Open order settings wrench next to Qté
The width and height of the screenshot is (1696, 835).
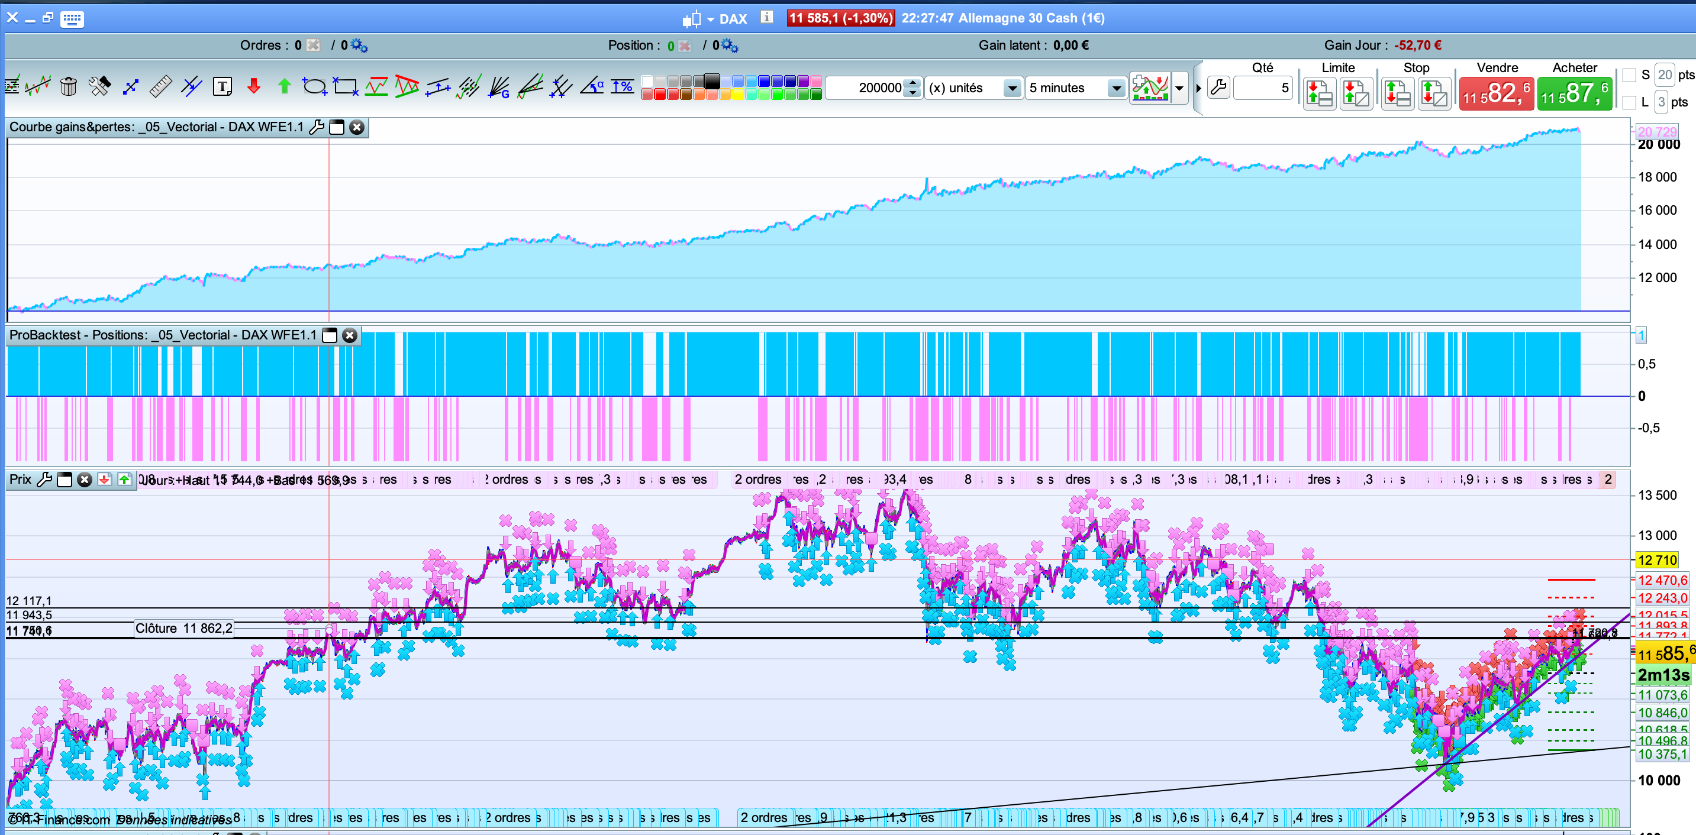click(x=1218, y=88)
